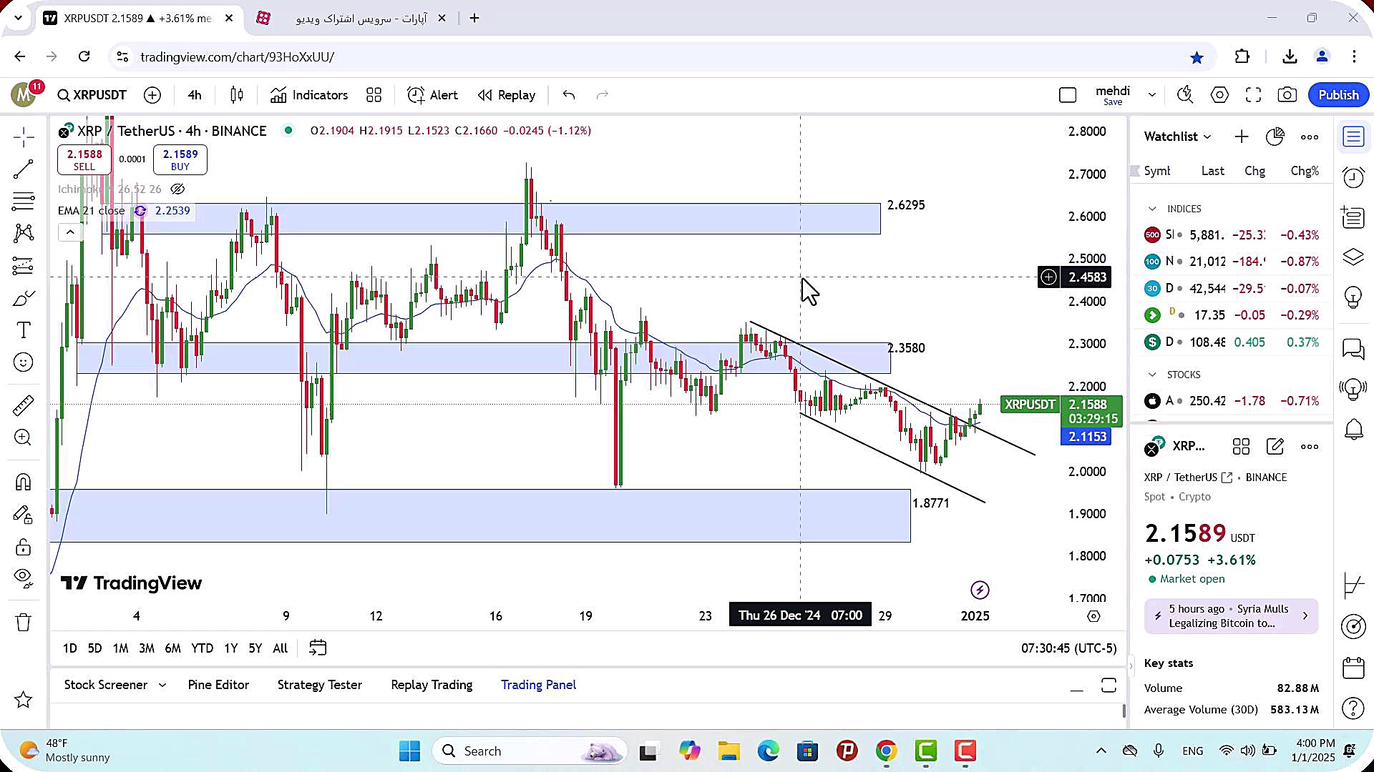1374x772 pixels.
Task: Select the 1M date range
Action: coord(120,648)
